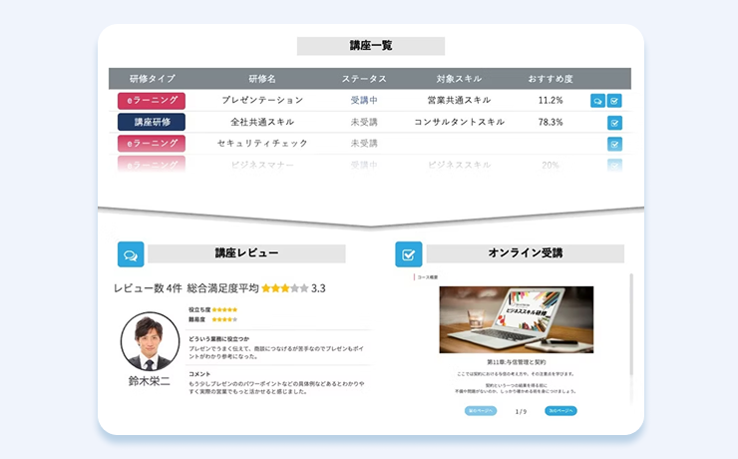
Task: Select the 研修タイプ column header
Action: [152, 79]
